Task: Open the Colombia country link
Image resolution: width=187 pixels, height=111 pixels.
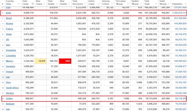Action: 11,56
